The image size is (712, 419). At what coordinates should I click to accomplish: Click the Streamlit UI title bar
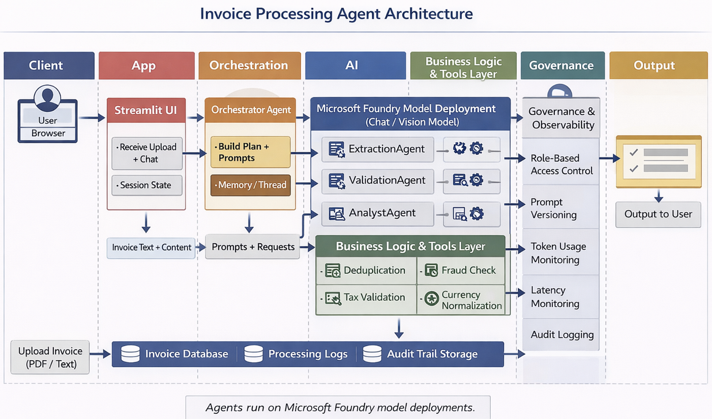tap(146, 110)
